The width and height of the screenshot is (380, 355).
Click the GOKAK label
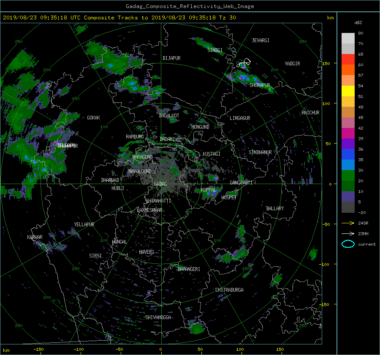[x=93, y=118]
